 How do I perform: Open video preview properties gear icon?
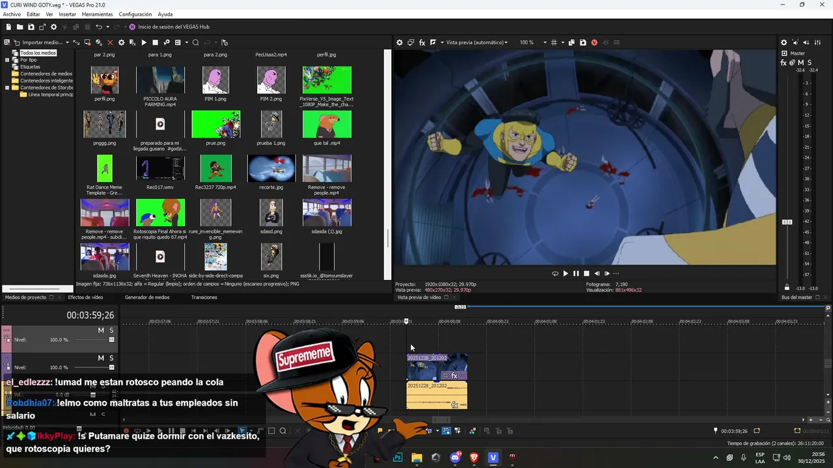pos(400,42)
